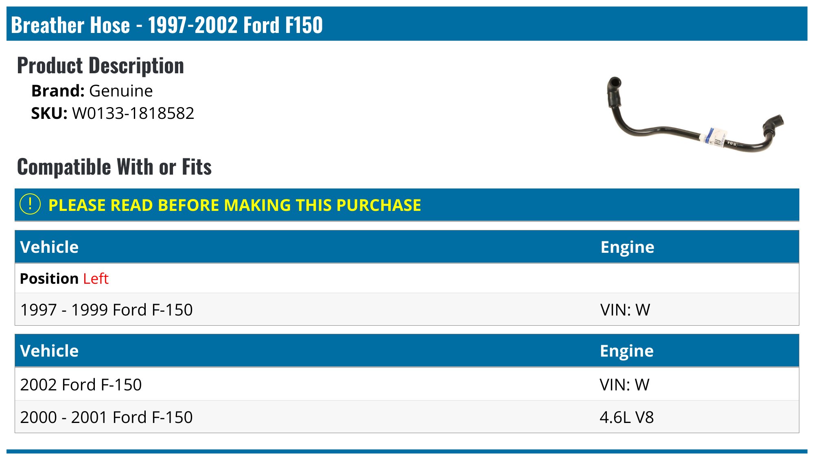This screenshot has width=814, height=460.
Task: Select the SKU number W0133-1818582
Action: 133,113
